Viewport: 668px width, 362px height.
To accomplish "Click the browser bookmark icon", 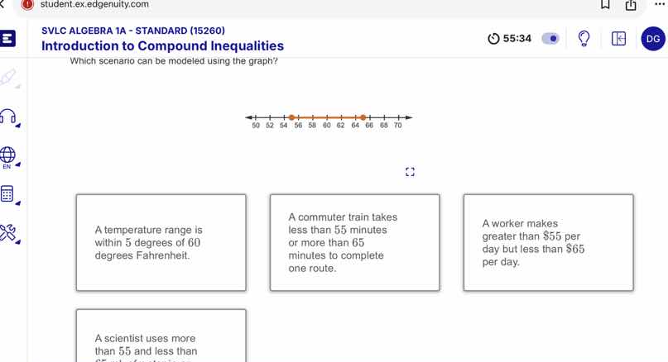I will [605, 5].
